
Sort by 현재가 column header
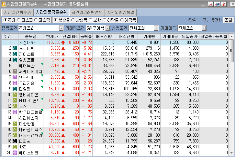point(52,36)
